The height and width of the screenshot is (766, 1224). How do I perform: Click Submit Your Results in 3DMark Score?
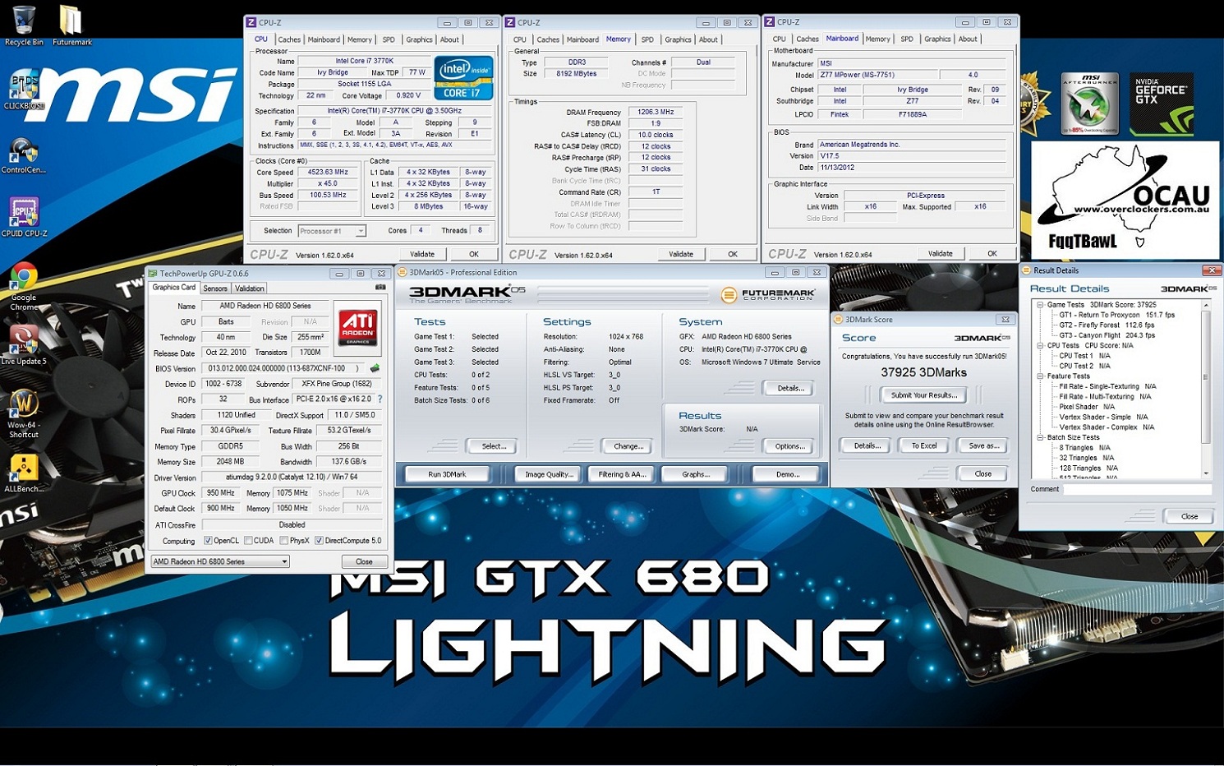(x=924, y=395)
